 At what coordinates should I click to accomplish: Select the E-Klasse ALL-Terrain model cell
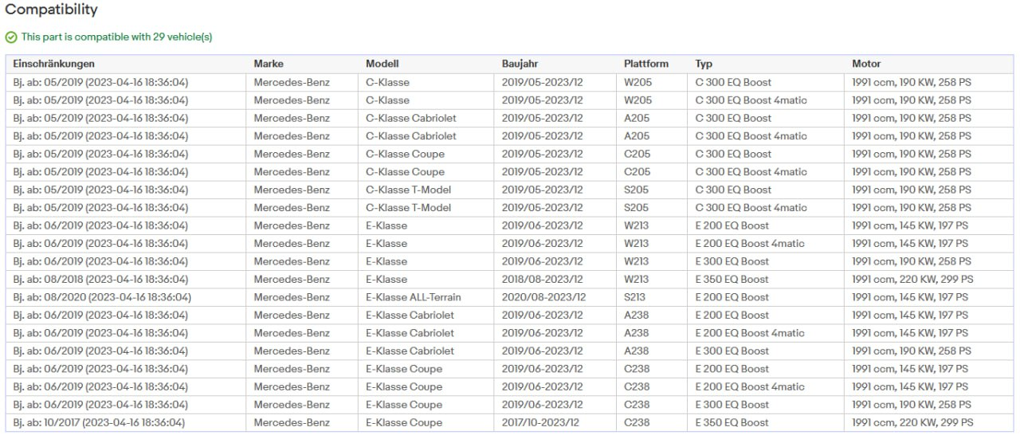click(413, 297)
